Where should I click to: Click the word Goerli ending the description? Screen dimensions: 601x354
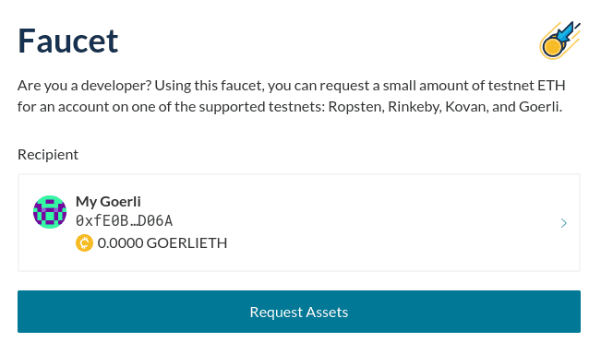coord(540,107)
